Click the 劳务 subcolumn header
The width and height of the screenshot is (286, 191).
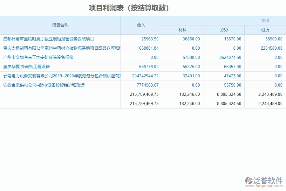(x=224, y=30)
